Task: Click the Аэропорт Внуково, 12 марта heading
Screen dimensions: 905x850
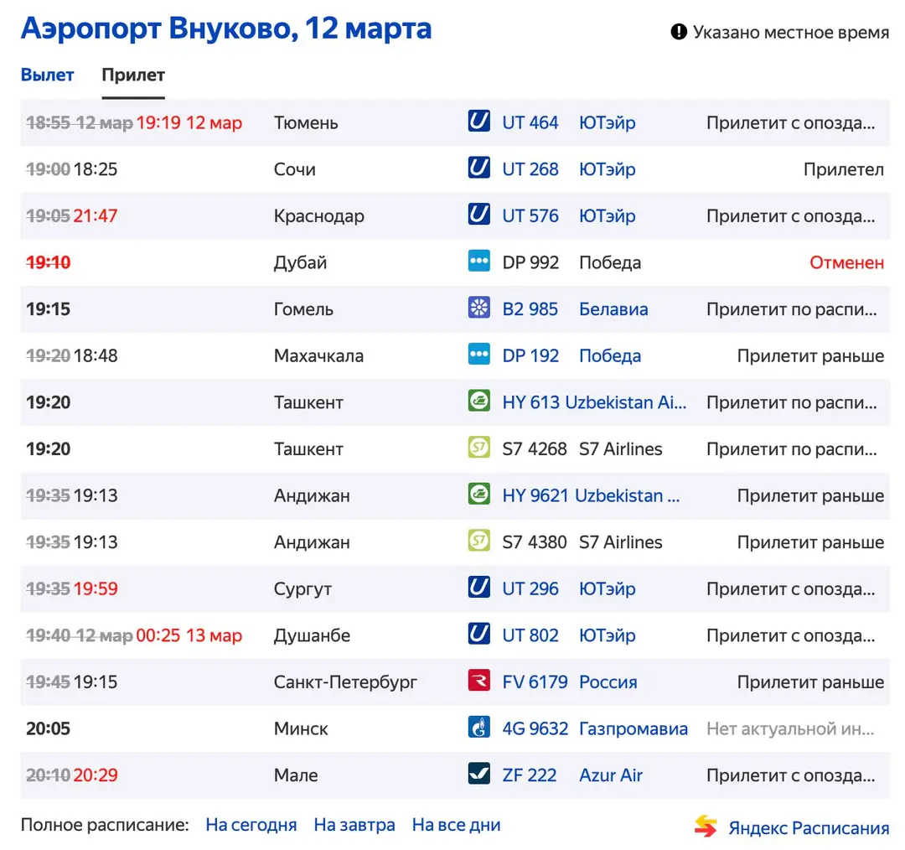Action: (226, 29)
